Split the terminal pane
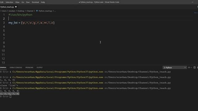The height and width of the screenshot is (111, 198). point(195,68)
